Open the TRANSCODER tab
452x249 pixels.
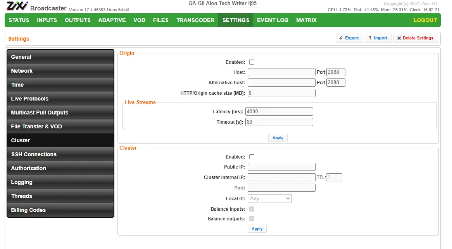(195, 20)
